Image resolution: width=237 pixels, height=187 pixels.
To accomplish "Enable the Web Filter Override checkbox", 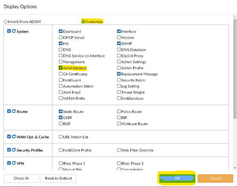I will click(119, 150).
